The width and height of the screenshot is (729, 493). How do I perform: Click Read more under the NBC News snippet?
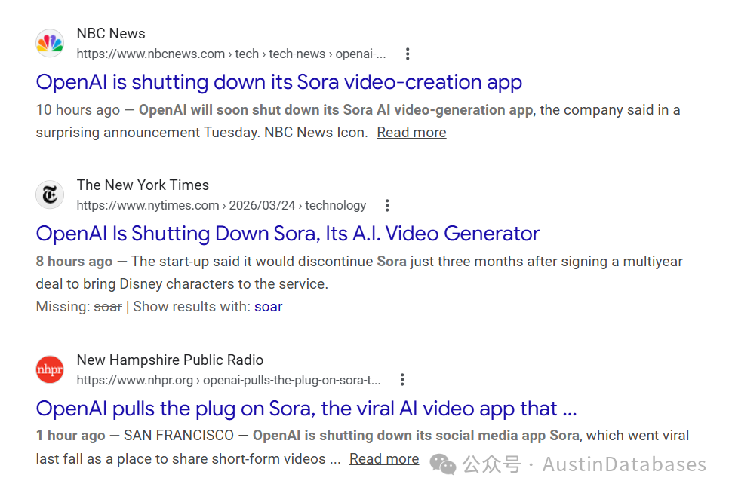pyautogui.click(x=411, y=133)
